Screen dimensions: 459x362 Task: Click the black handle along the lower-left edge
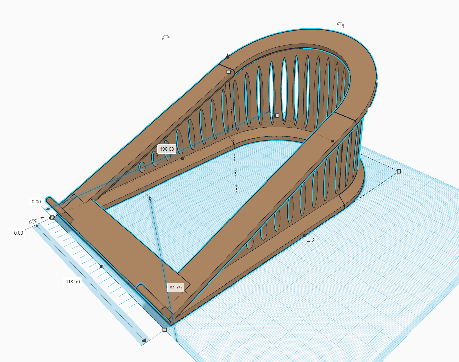[101, 267]
